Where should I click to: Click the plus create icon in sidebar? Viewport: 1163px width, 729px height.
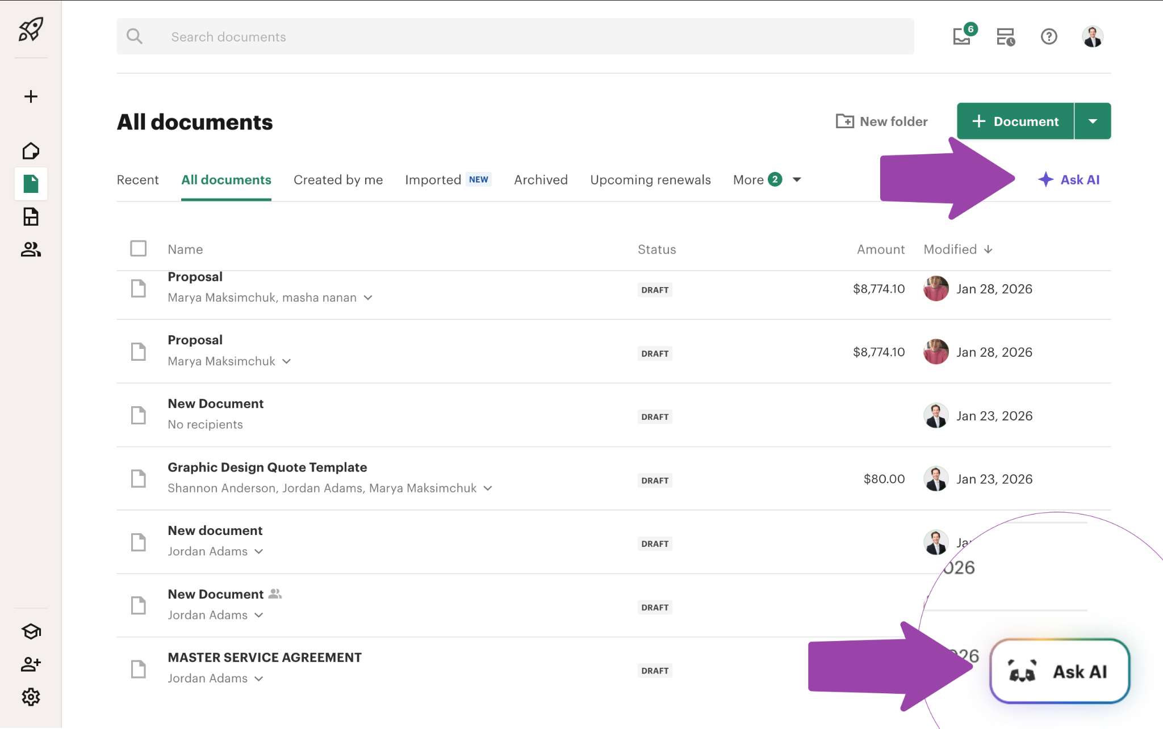[x=31, y=96]
